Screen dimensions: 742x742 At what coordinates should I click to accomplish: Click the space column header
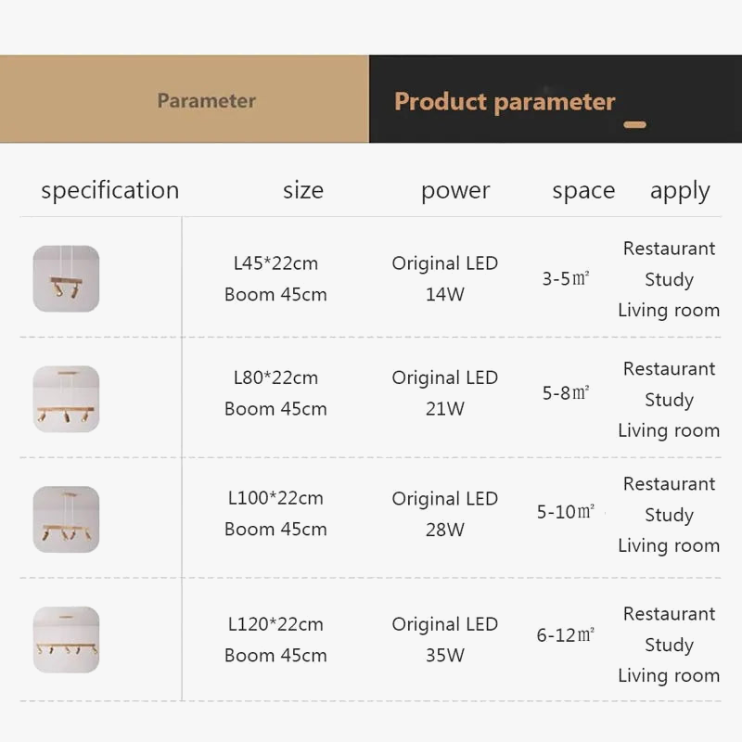583,190
